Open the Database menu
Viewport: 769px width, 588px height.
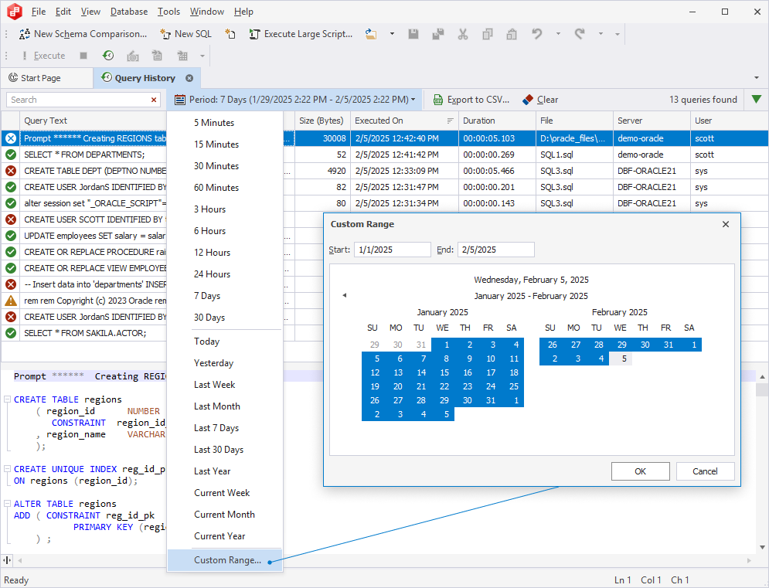(x=129, y=12)
